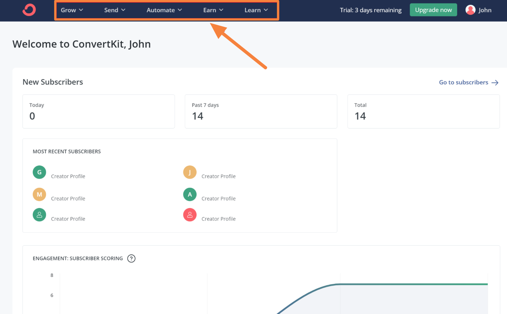
Task: Open Creator Profile beside M avatar
Action: point(68,199)
